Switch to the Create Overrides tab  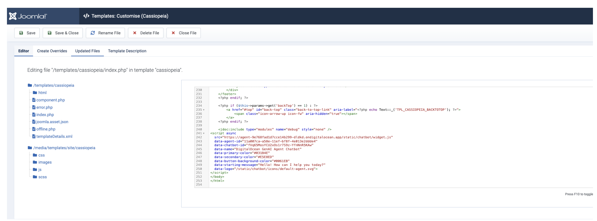click(x=52, y=51)
